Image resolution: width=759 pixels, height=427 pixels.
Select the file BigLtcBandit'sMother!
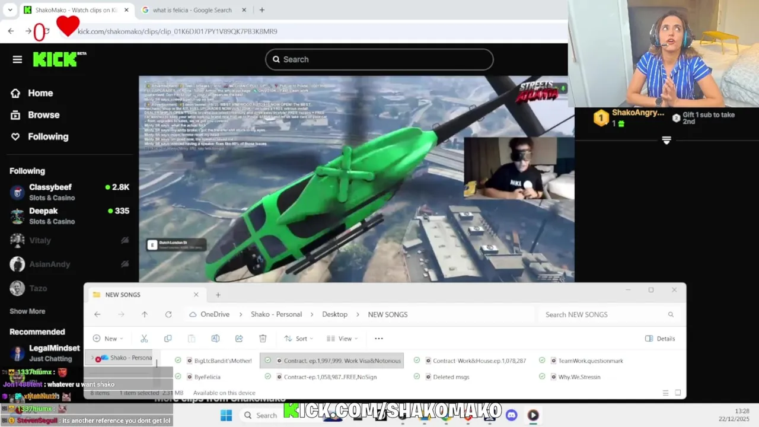click(x=213, y=361)
